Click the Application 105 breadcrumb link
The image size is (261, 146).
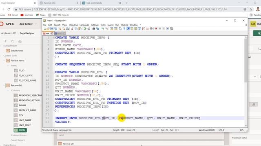pyautogui.click(x=9, y=33)
